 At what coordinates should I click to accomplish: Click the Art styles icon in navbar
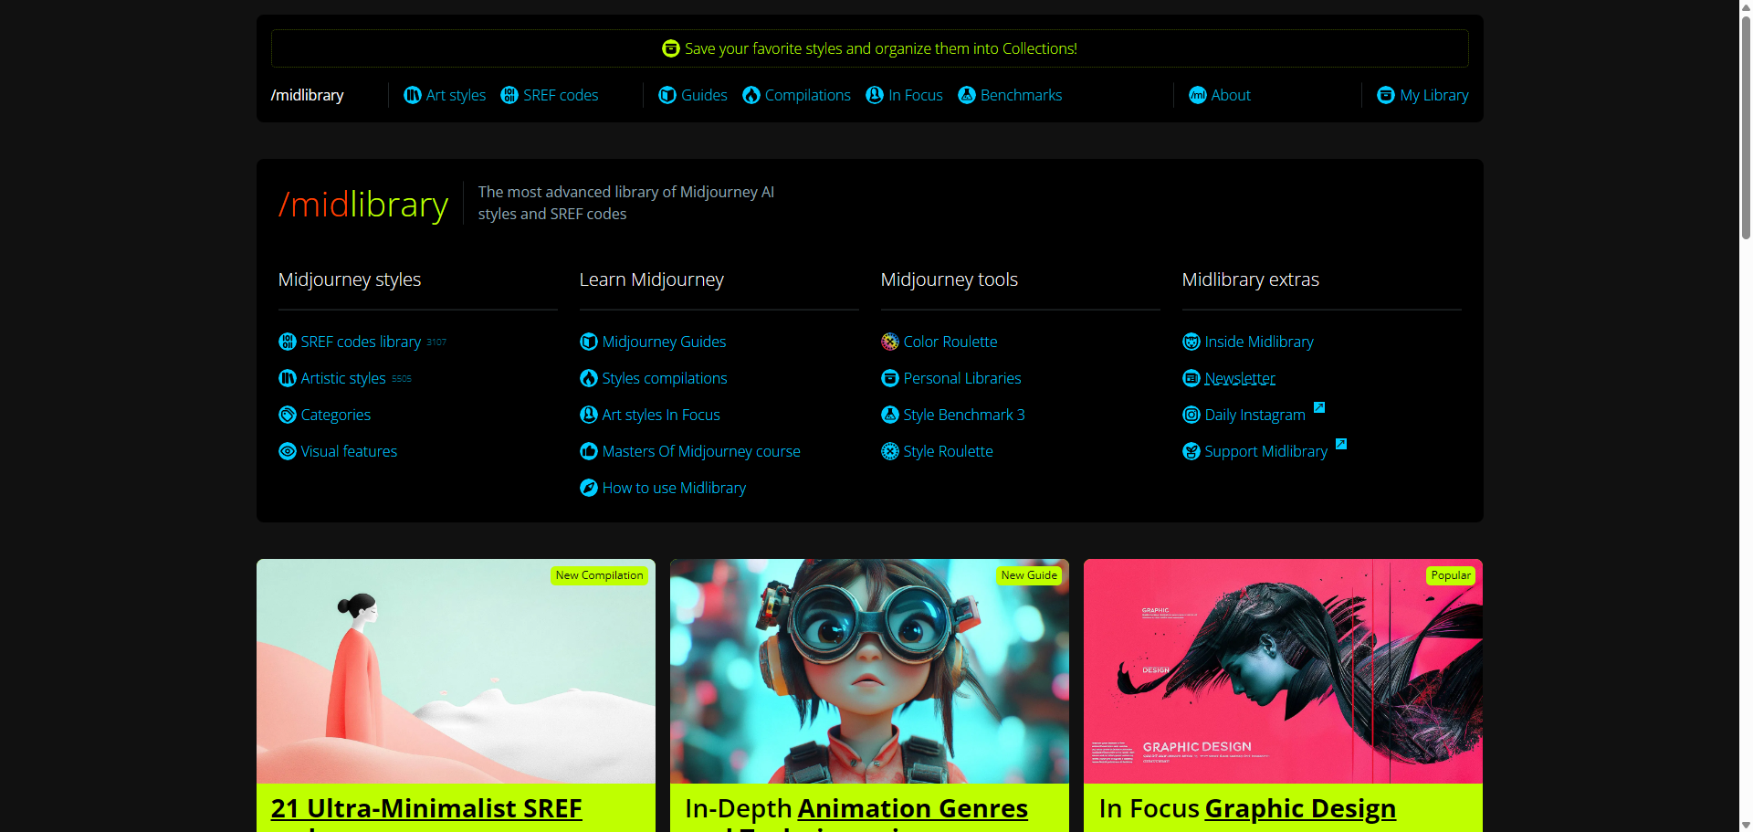(413, 95)
